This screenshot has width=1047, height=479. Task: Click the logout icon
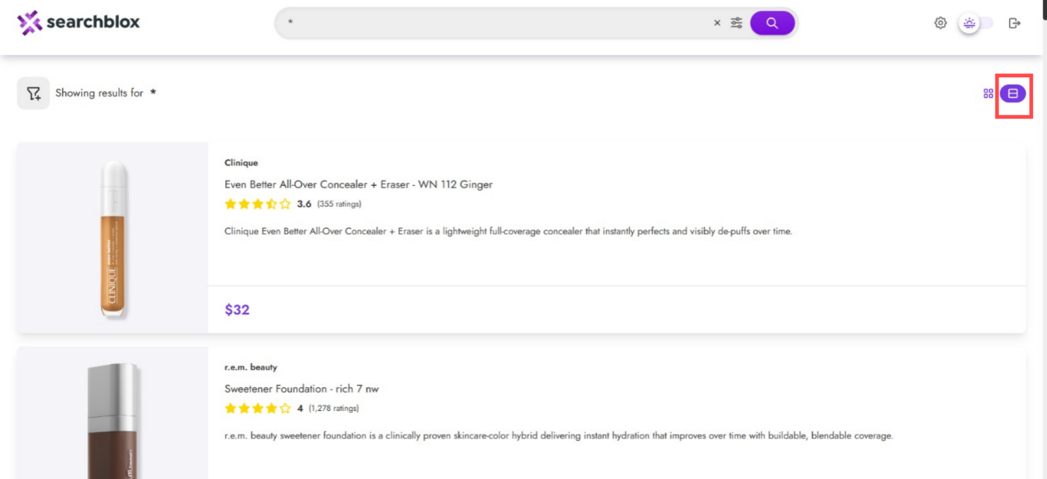click(x=1014, y=24)
